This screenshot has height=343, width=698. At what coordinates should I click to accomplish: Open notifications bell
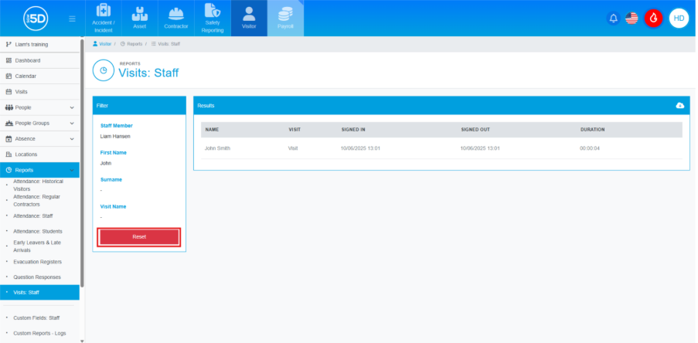pos(613,19)
